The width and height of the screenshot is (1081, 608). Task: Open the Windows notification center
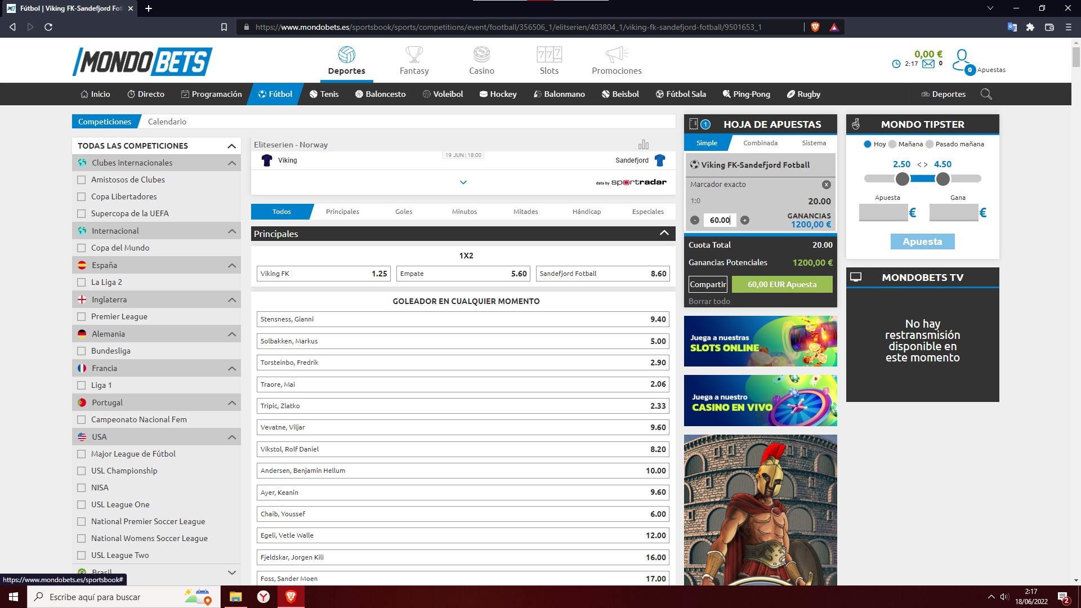1064,597
